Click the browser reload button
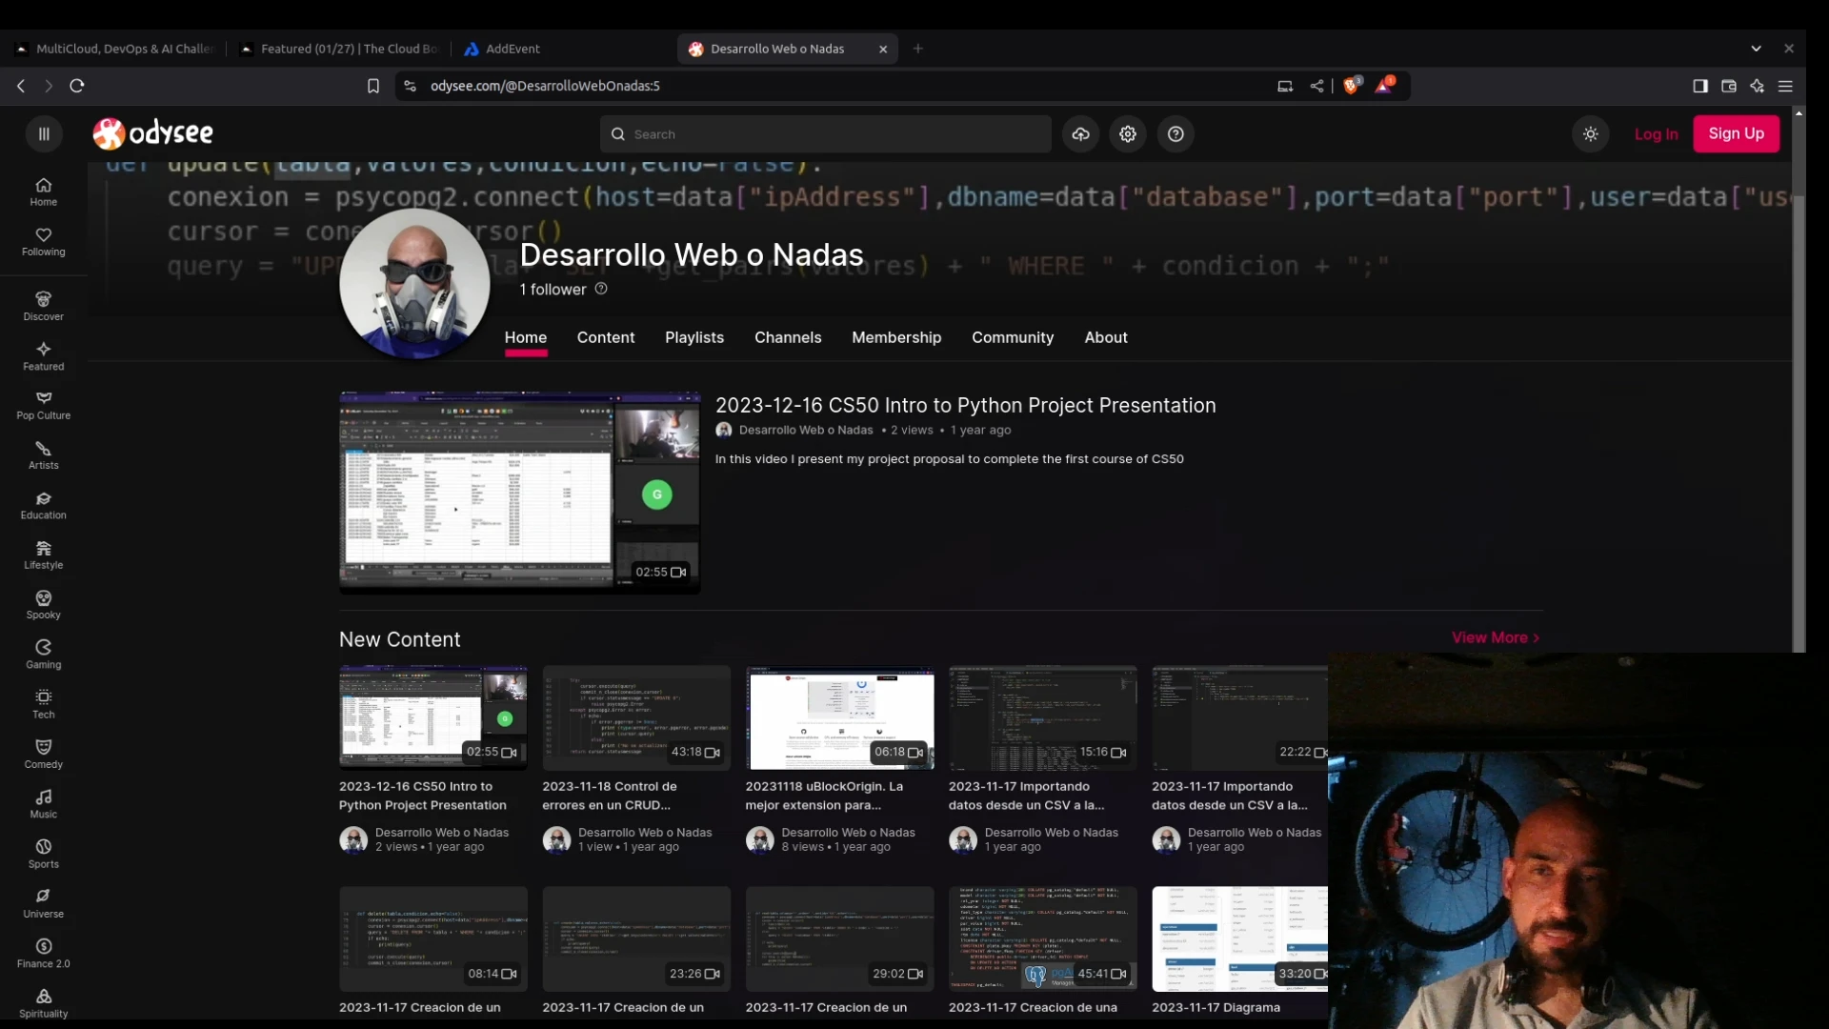This screenshot has height=1029, width=1829. (x=77, y=86)
